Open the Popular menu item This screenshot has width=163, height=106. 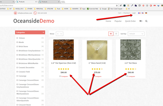point(118,21)
